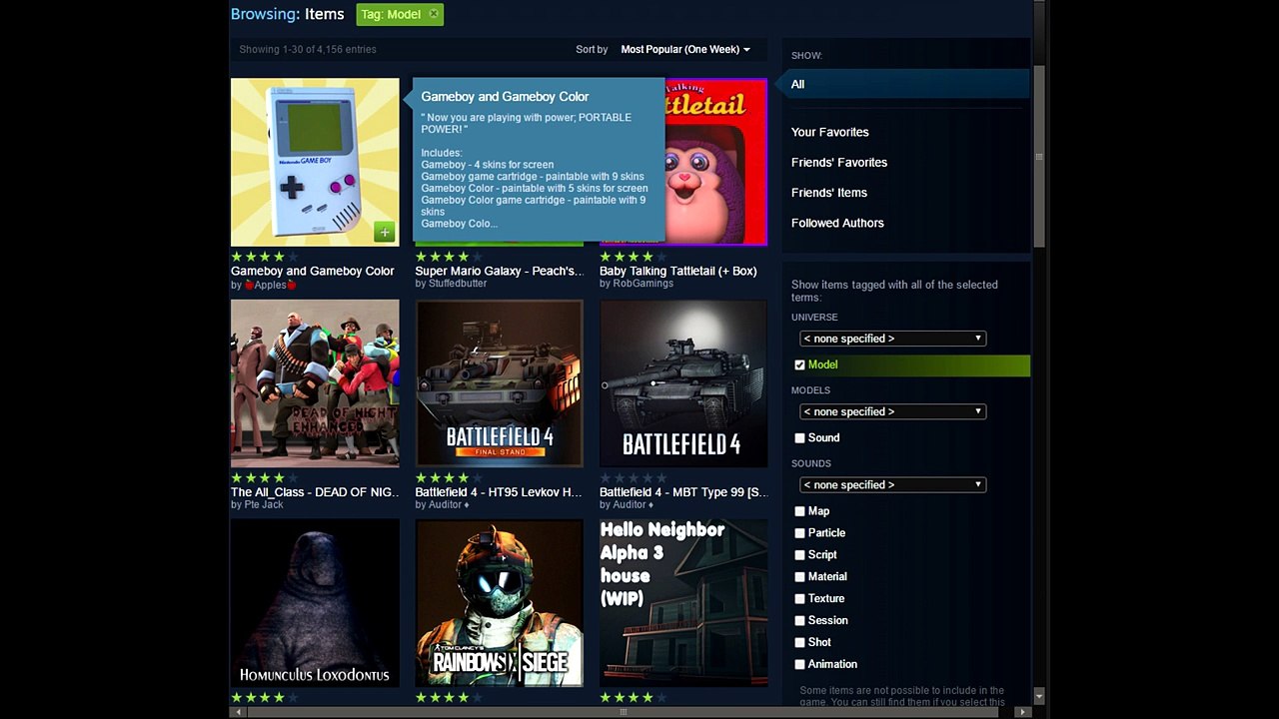Click the vertical scrollbar down arrow

(x=1039, y=696)
